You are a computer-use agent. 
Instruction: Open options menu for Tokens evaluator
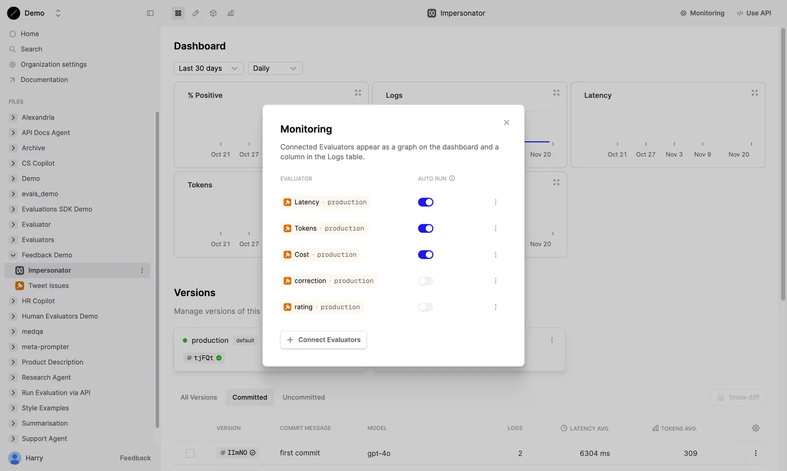click(495, 229)
